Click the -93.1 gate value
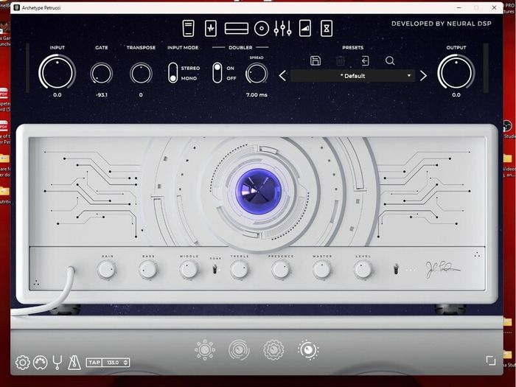Screen dimensions: 516x387 point(102,95)
